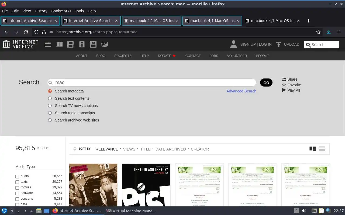This screenshot has height=215, width=345.
Task: Open the taskbar start menu icon
Action: point(4,211)
